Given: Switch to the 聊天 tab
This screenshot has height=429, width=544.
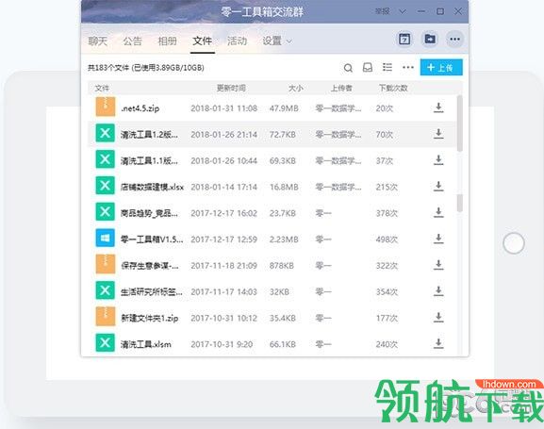Looking at the screenshot, I should pos(97,41).
